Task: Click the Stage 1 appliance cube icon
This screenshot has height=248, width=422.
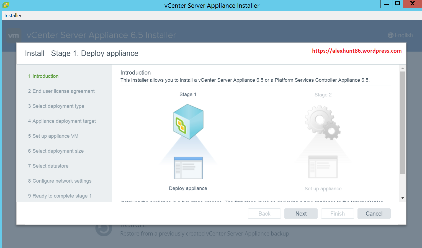Action: [188, 122]
